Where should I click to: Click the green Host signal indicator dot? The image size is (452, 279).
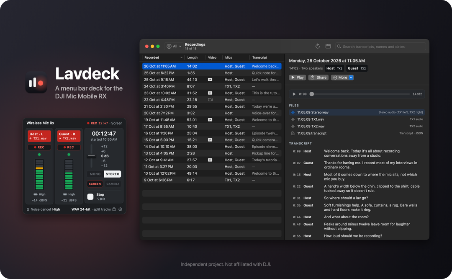tap(39, 155)
